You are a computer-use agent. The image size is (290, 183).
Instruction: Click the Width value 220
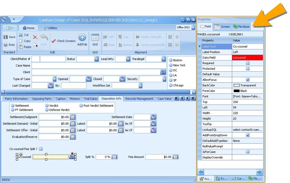click(x=247, y=113)
